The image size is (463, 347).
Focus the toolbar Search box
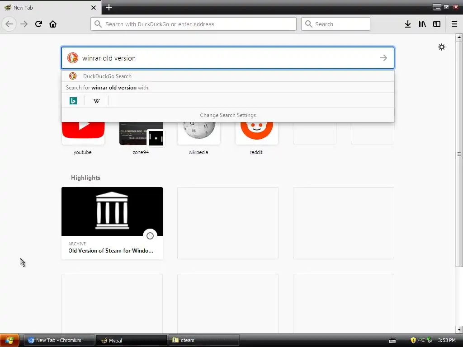tap(335, 24)
